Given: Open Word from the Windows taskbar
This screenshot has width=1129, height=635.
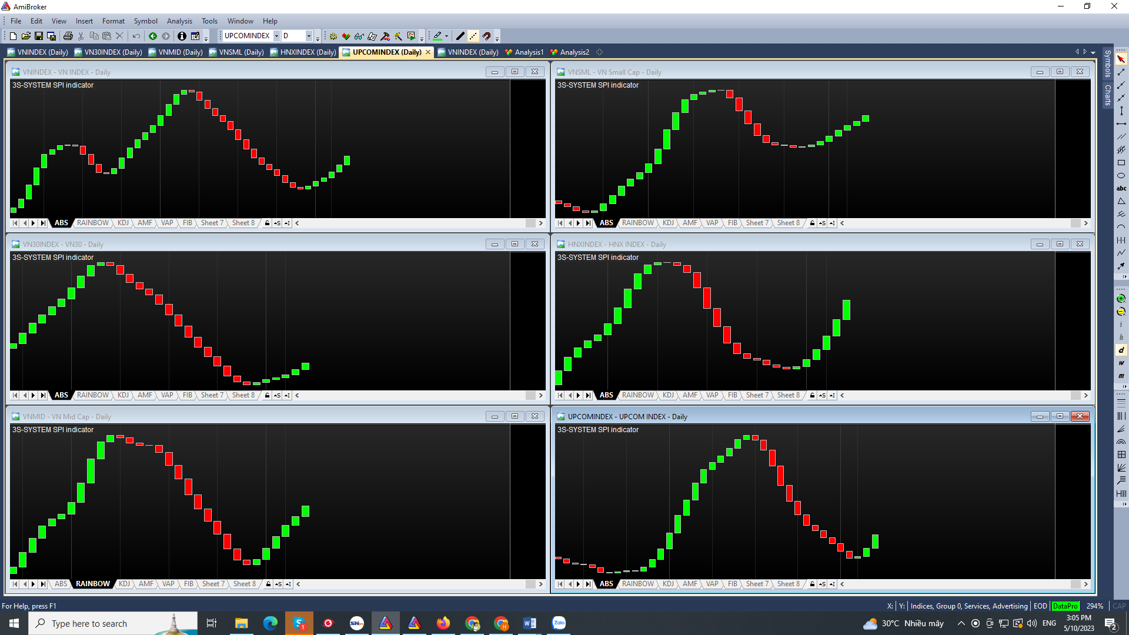Looking at the screenshot, I should [529, 623].
